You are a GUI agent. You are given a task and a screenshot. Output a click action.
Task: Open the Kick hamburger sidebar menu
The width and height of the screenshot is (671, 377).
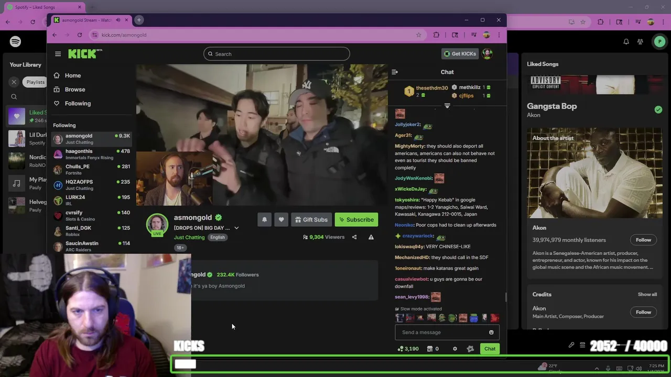coord(58,54)
